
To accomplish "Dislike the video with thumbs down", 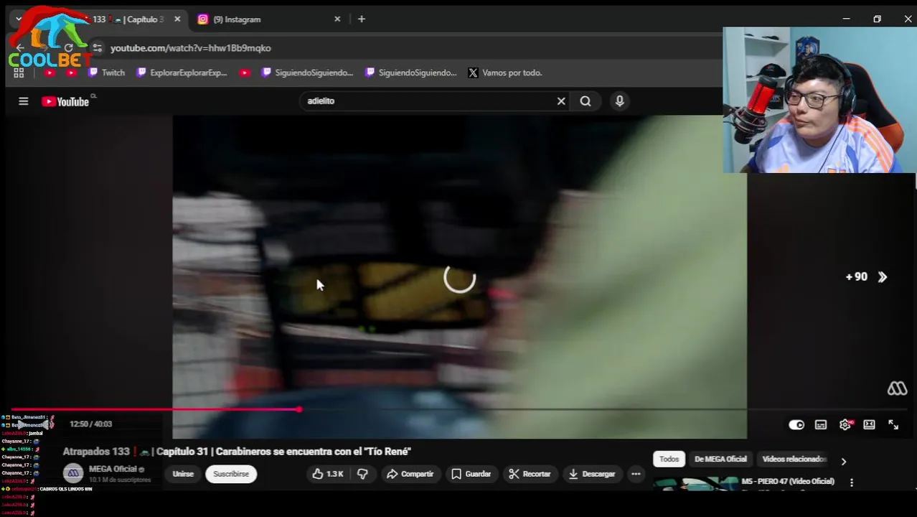I will (x=362, y=474).
